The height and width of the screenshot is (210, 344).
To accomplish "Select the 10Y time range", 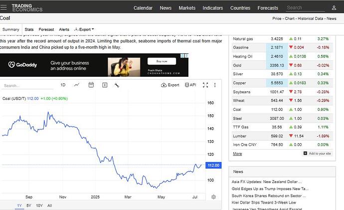I will click(x=39, y=206).
